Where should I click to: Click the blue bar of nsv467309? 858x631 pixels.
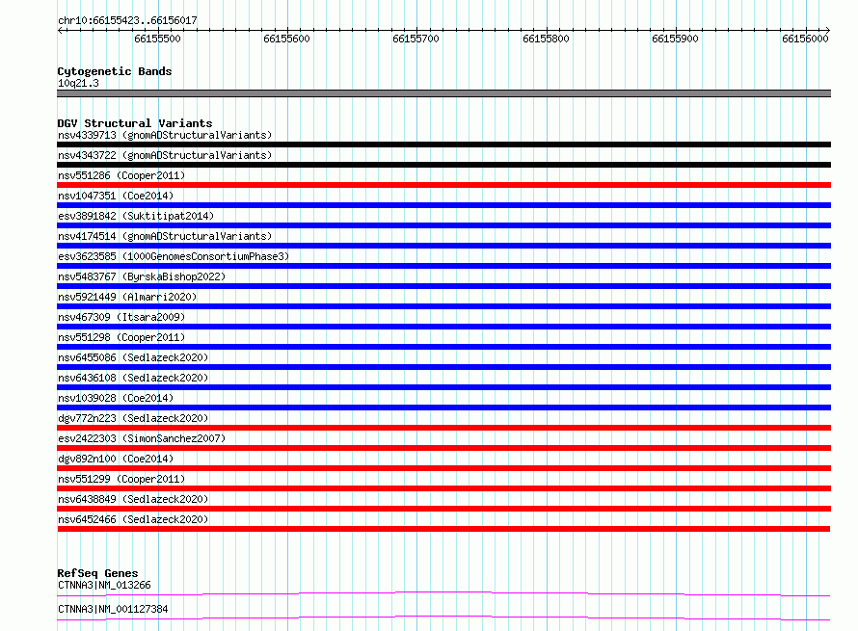click(x=443, y=327)
